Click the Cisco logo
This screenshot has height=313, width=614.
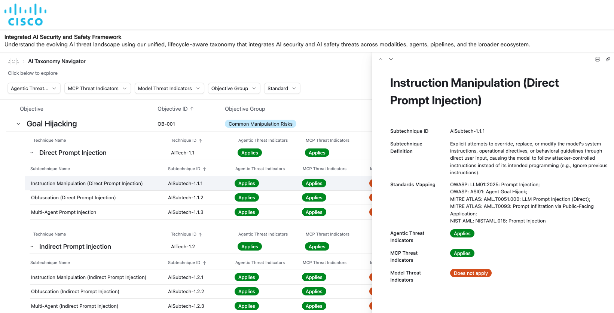(25, 15)
